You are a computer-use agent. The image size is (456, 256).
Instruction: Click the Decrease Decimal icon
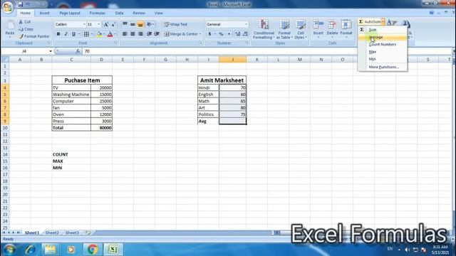(245, 34)
